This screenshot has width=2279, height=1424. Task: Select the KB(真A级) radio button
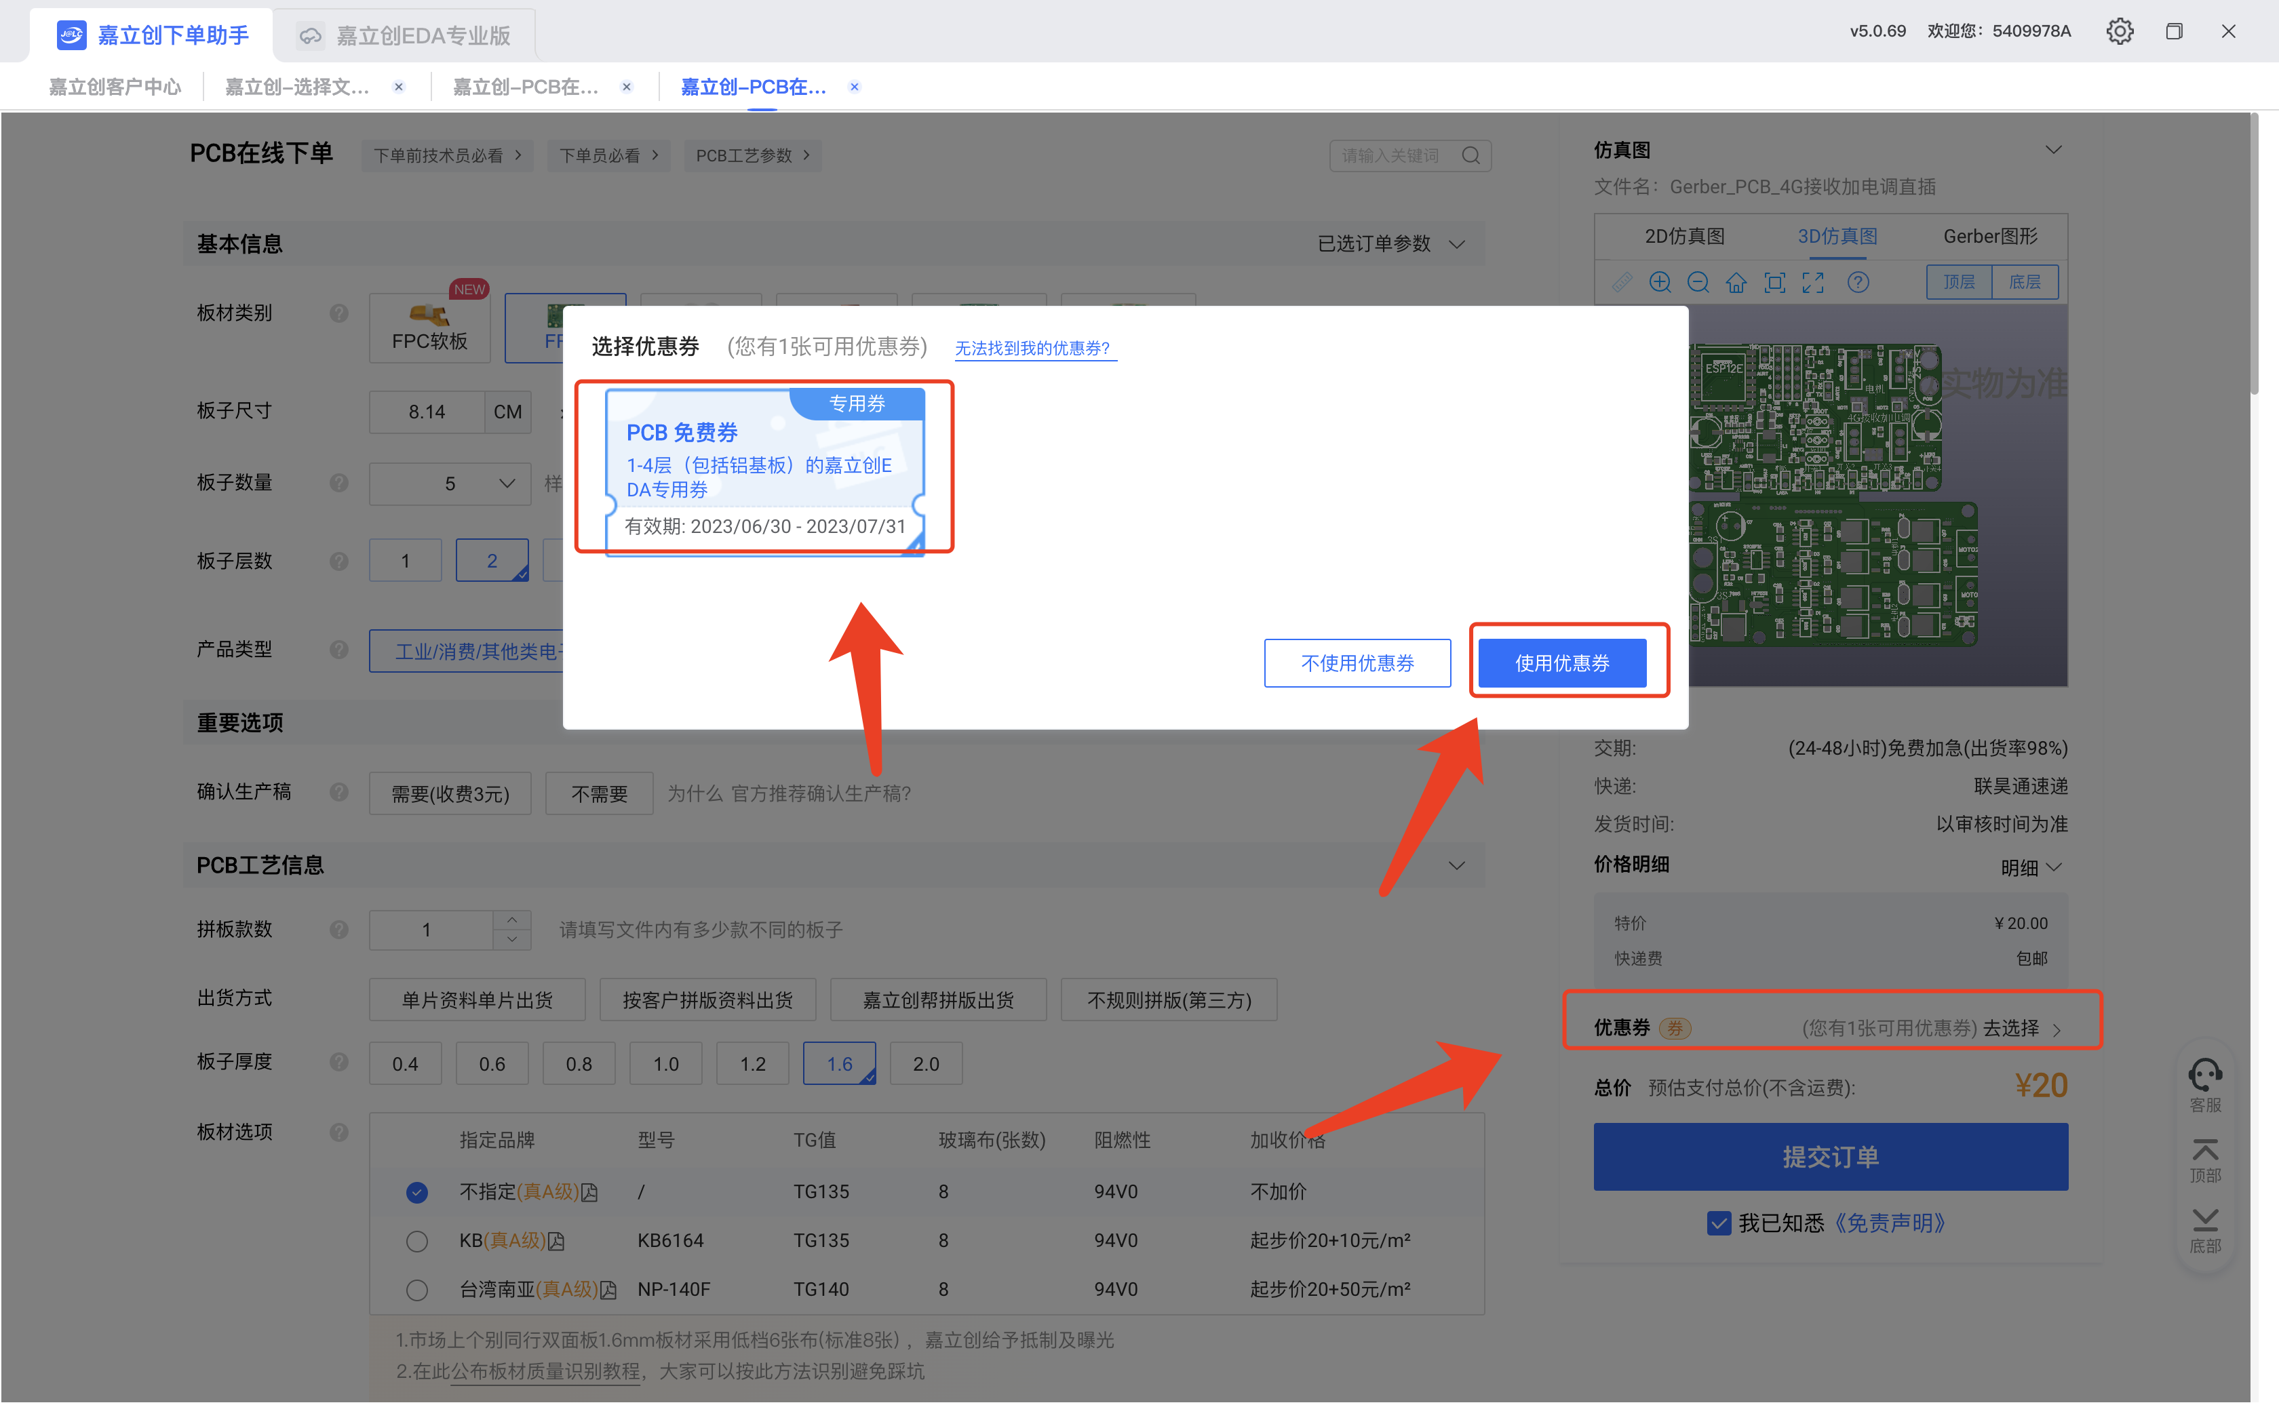click(x=416, y=1242)
